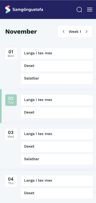Open the hamburger menu icon

point(90,10)
